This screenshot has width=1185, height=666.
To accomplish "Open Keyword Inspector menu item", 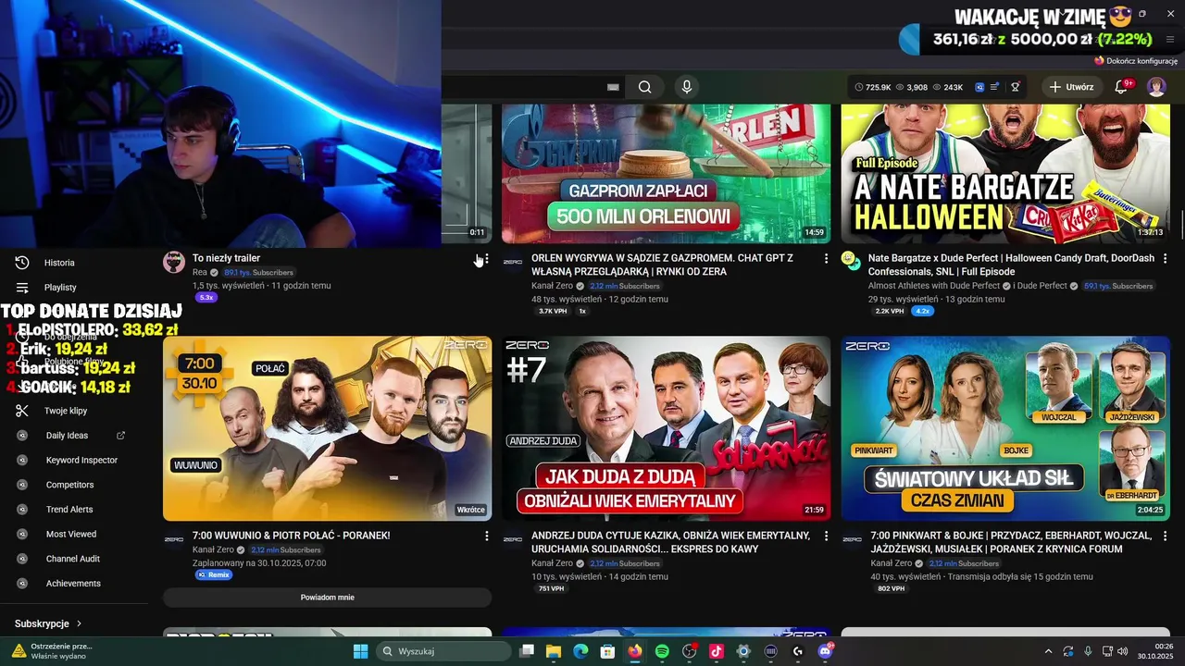I will tap(81, 461).
